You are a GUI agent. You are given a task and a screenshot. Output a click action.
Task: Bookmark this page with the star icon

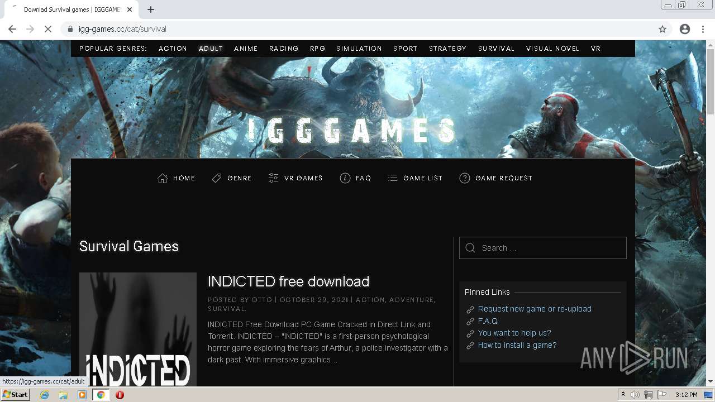(x=662, y=29)
